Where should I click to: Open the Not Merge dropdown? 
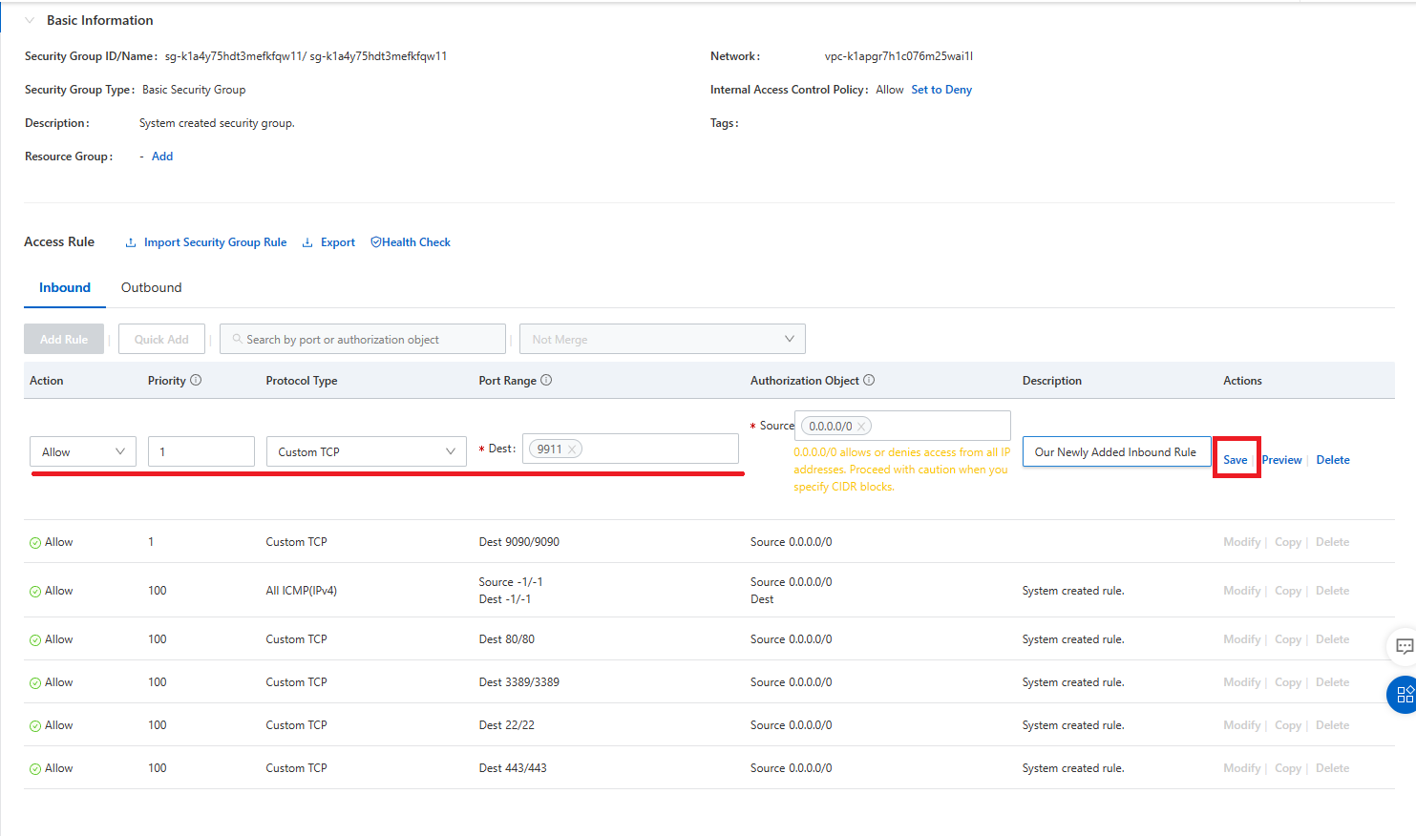663,339
